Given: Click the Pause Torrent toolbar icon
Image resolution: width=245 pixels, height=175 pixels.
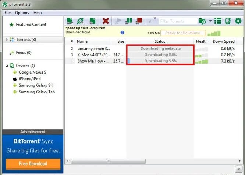Looking at the screenshot, I should coord(129,21).
